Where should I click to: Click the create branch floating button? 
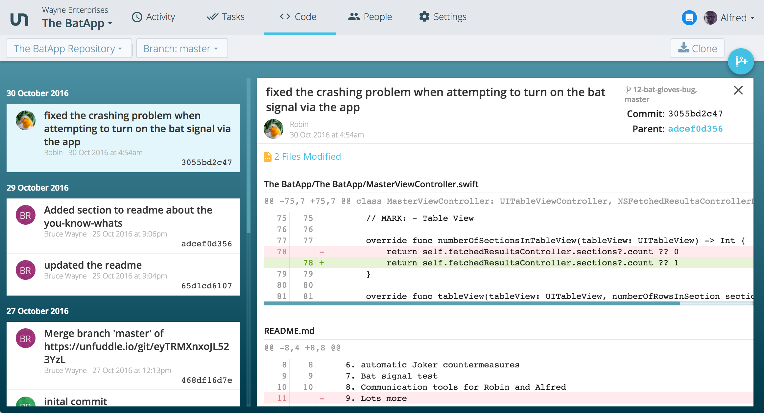741,61
